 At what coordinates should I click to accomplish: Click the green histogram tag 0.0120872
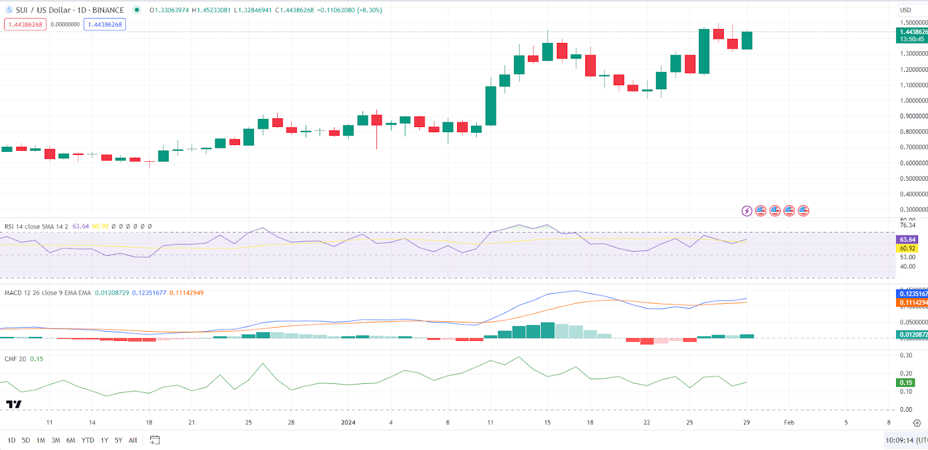tap(913, 335)
